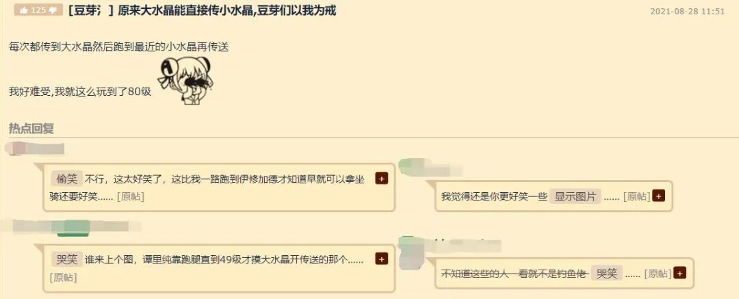
Task: Open the cartoon girl emoticon image
Action: pyautogui.click(x=185, y=79)
